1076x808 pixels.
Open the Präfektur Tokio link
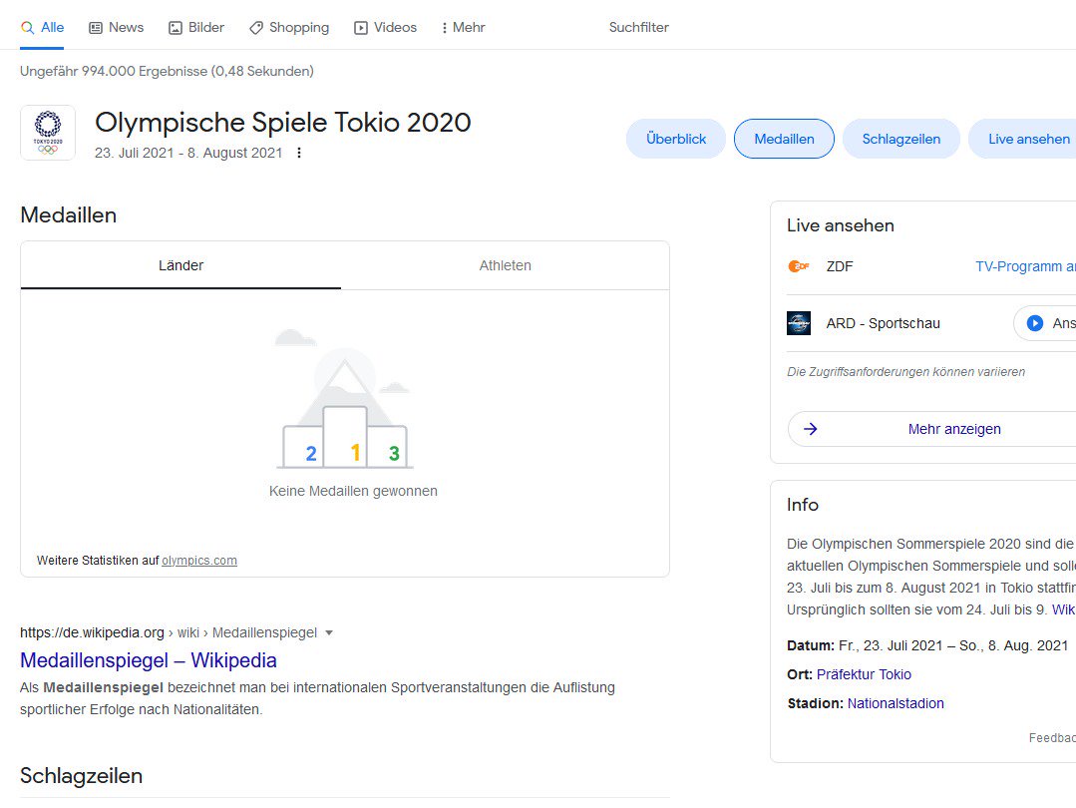(864, 674)
